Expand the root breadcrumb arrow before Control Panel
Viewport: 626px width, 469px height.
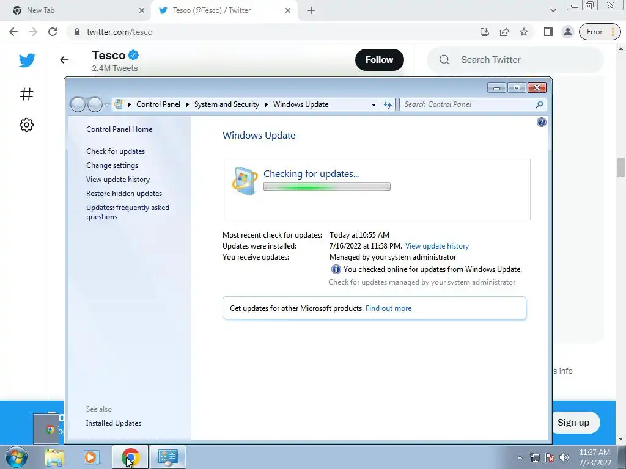point(130,104)
